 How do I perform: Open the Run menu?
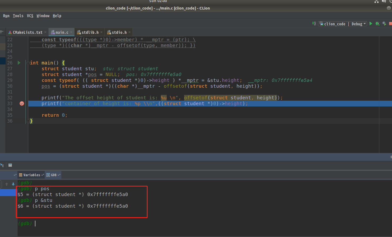click(x=6, y=16)
